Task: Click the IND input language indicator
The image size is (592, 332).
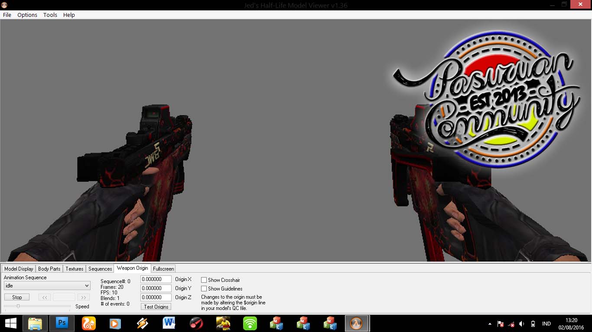Action: 546,324
